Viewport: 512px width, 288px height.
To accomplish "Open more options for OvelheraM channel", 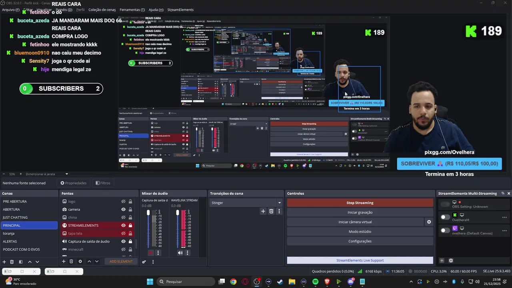I will 504,217.
